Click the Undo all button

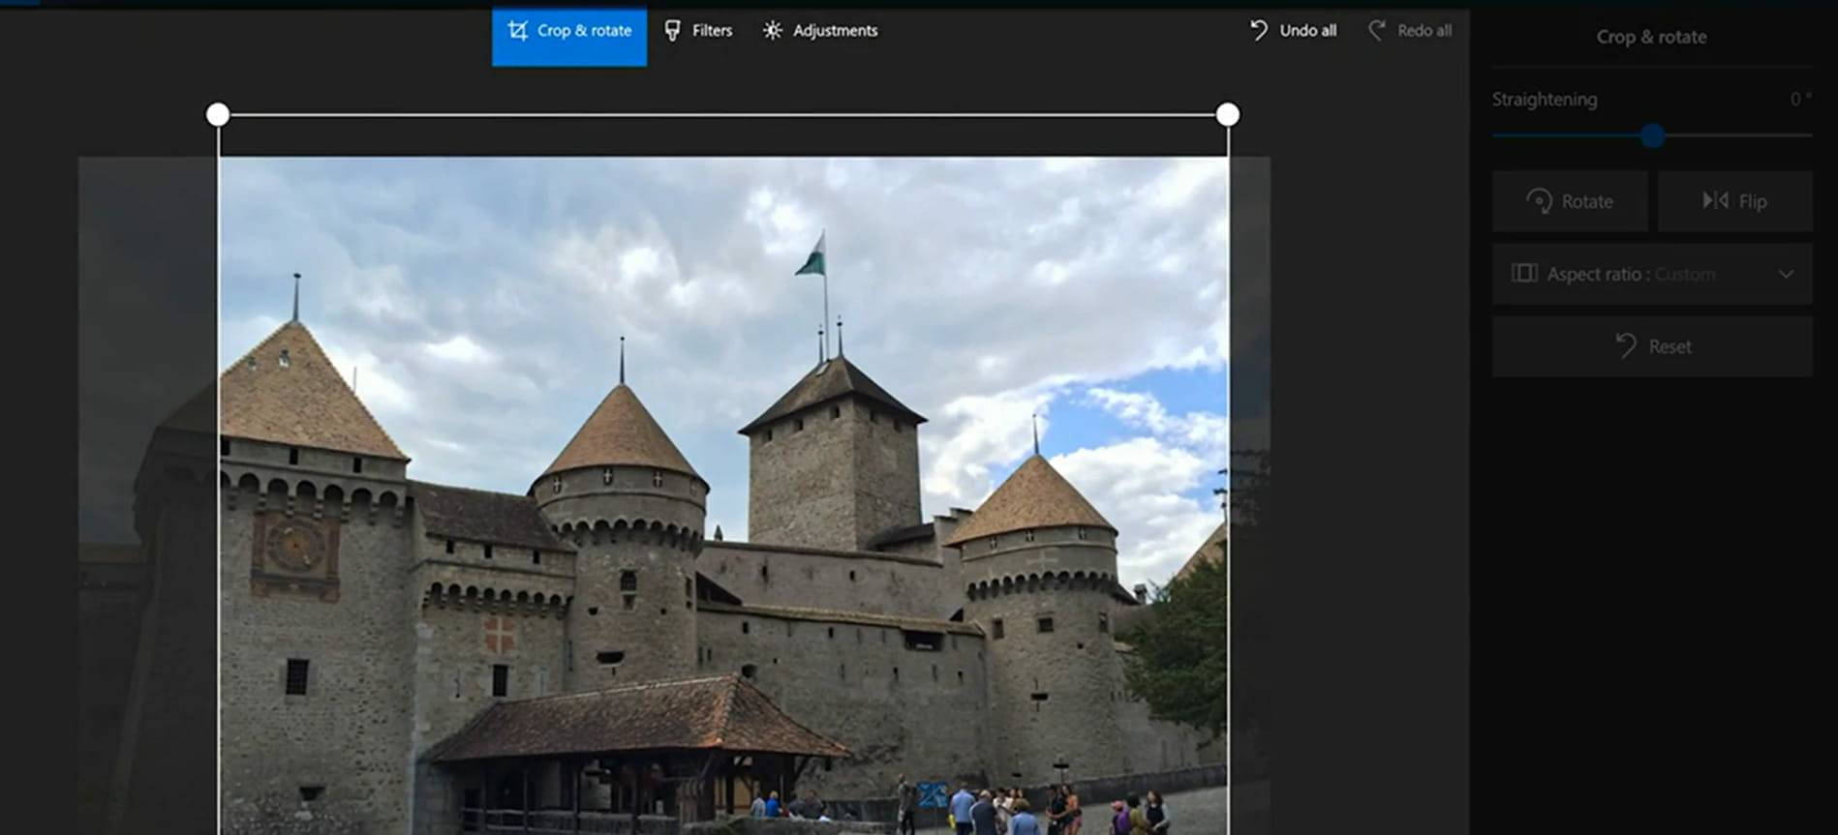click(x=1293, y=31)
